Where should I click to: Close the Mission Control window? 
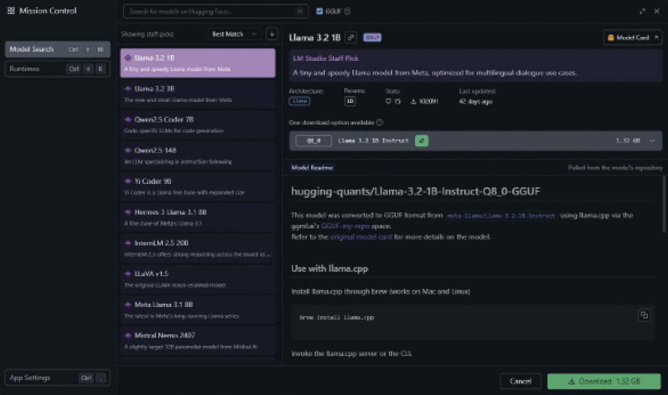coord(656,12)
